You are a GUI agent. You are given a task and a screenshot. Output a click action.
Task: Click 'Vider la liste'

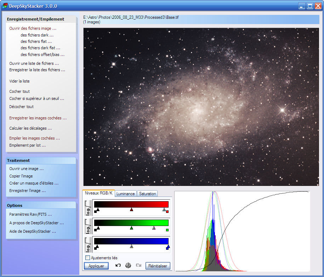tap(19, 81)
